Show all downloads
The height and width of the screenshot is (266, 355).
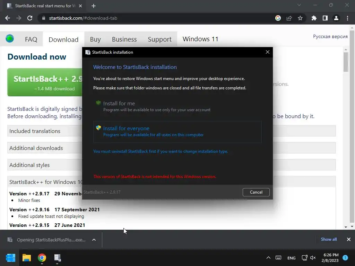[329, 239]
